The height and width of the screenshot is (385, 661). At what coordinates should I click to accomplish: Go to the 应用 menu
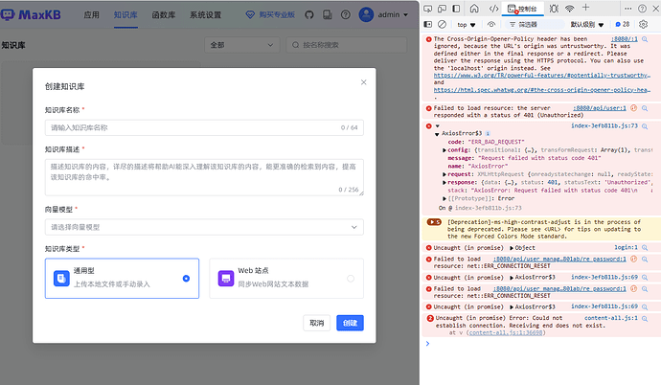[x=91, y=15]
